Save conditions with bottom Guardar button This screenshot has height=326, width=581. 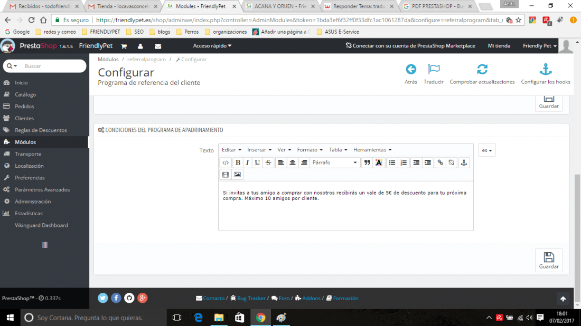click(x=549, y=260)
